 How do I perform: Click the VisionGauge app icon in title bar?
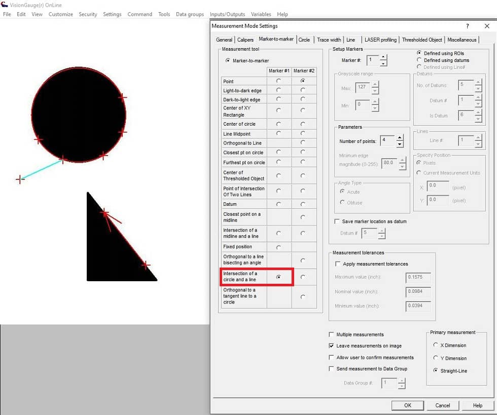tap(4, 5)
